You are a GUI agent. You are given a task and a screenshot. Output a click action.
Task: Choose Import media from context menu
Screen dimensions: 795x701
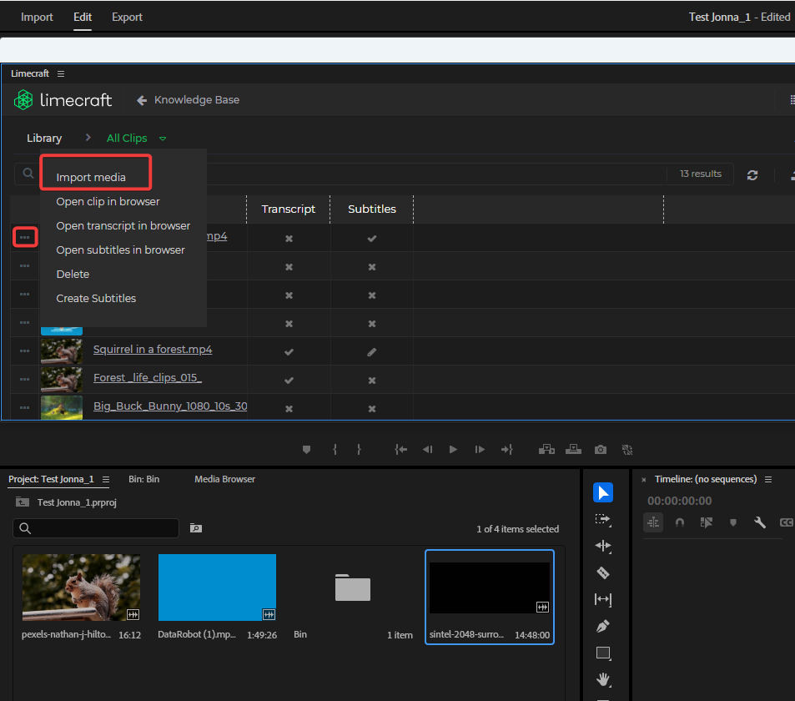91,177
